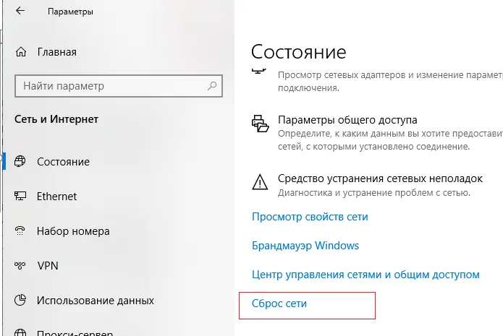Click the VPN icon in sidebar
The height and width of the screenshot is (336, 503).
[x=20, y=265]
